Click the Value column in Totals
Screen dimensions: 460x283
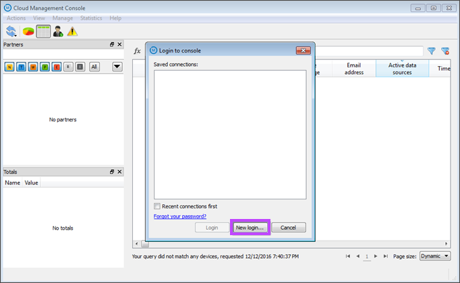point(32,183)
